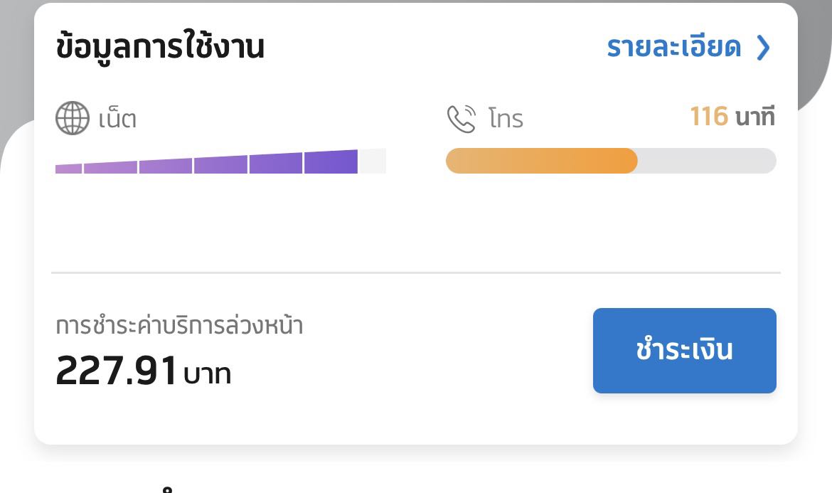Click the third purple data segment
Image resolution: width=832 pixels, height=493 pixels.
pos(166,166)
